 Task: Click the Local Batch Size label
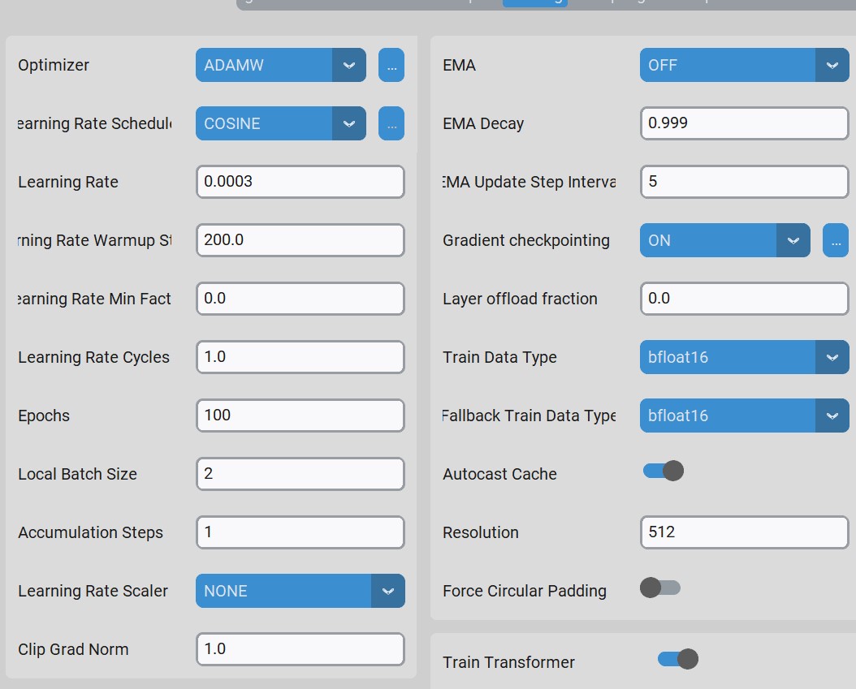[77, 474]
